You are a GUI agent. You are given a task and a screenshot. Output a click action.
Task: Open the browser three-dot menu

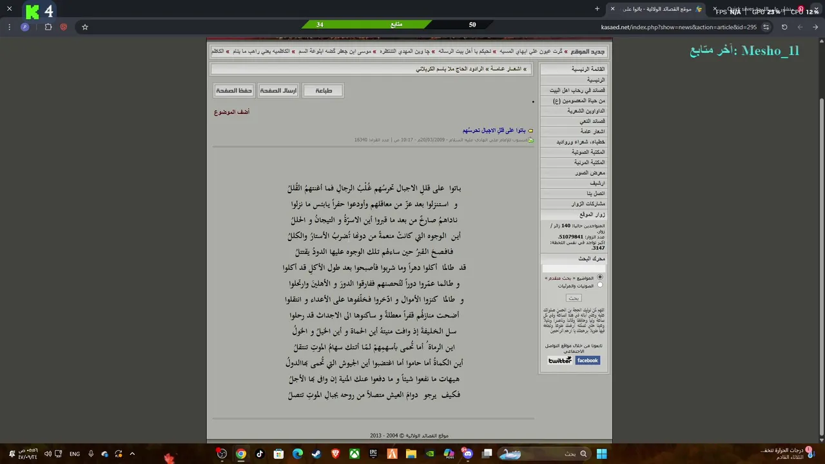(9, 27)
